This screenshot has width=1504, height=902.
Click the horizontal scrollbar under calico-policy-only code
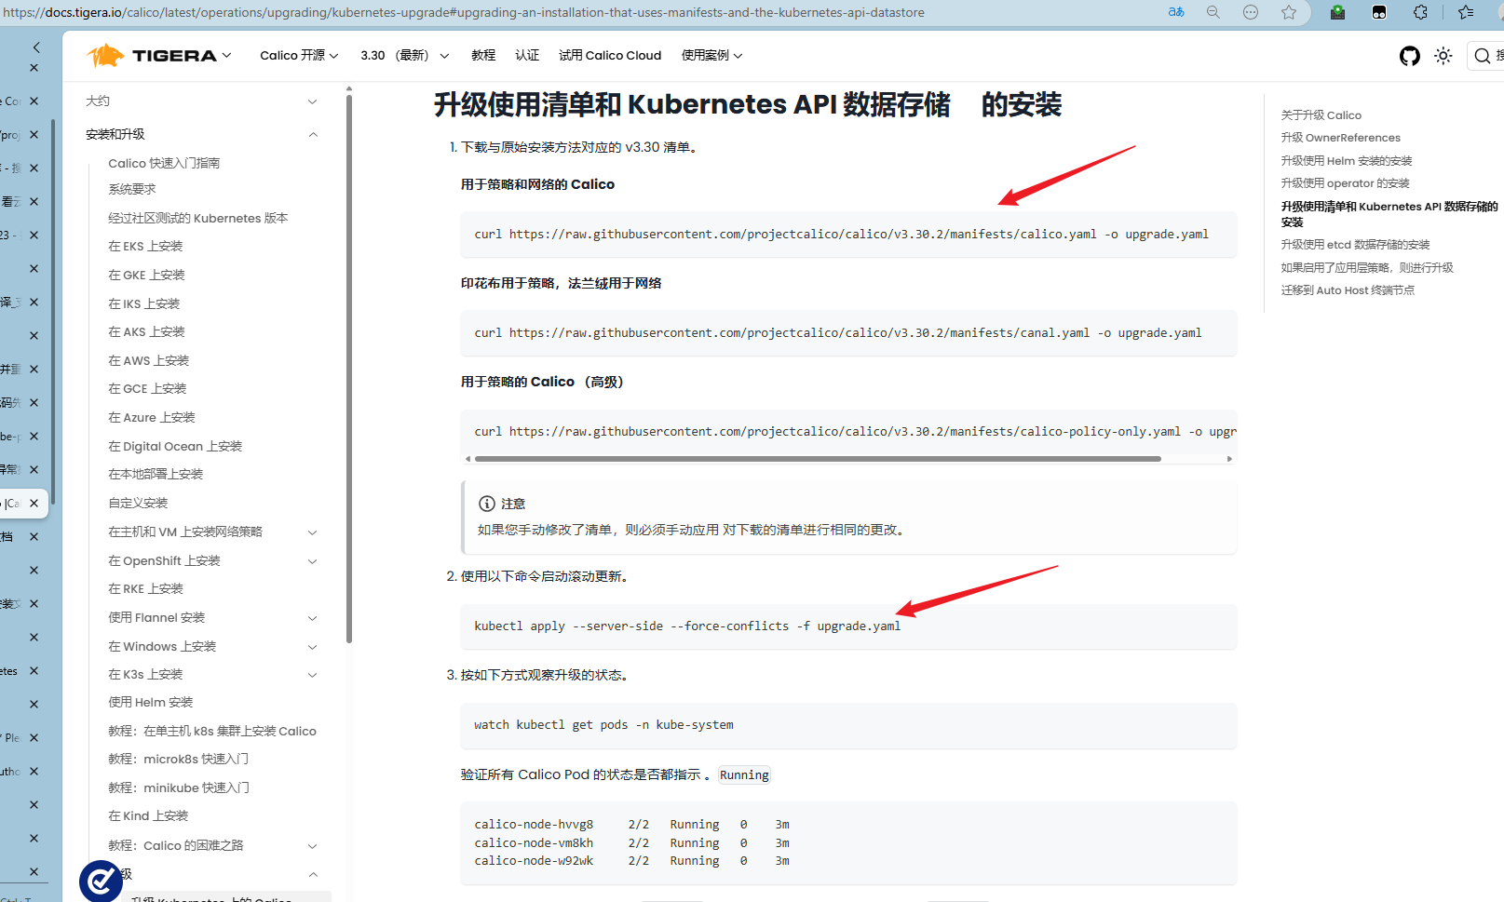[x=818, y=459]
